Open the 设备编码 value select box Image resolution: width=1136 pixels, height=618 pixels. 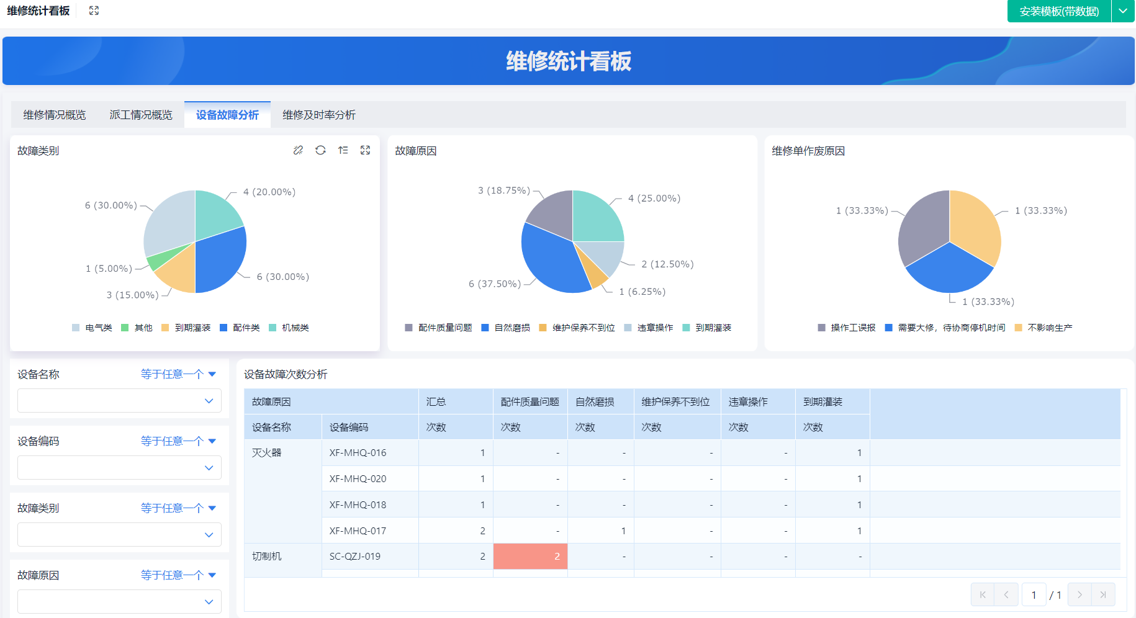(x=119, y=468)
